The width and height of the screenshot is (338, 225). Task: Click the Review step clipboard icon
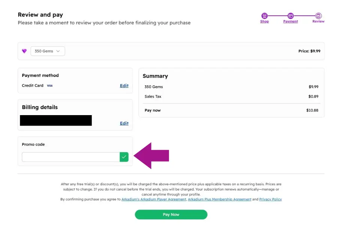[x=318, y=15]
